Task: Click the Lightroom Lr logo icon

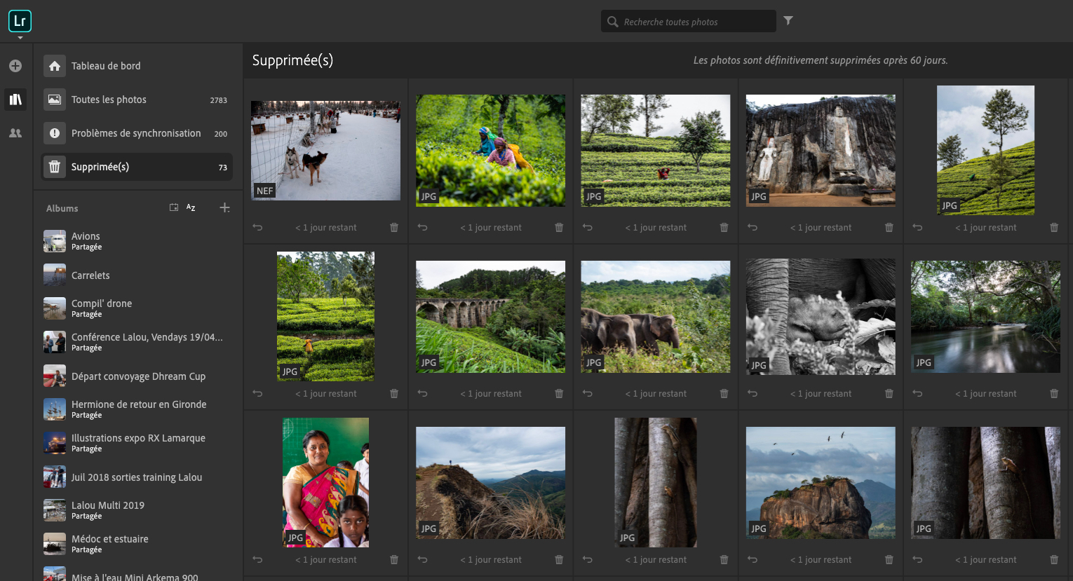Action: coord(20,21)
